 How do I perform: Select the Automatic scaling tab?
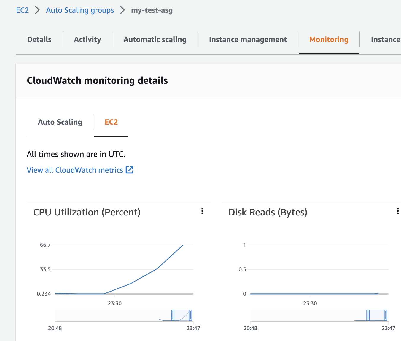point(155,40)
